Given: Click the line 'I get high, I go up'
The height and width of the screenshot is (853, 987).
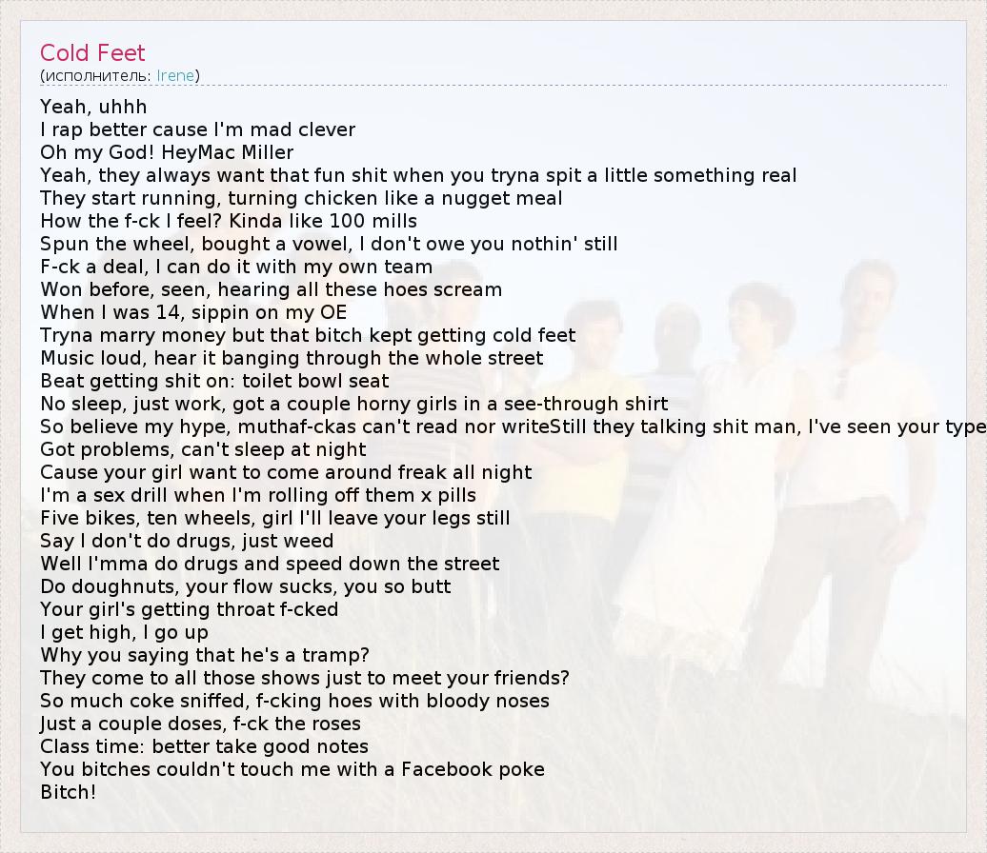Looking at the screenshot, I should (124, 632).
